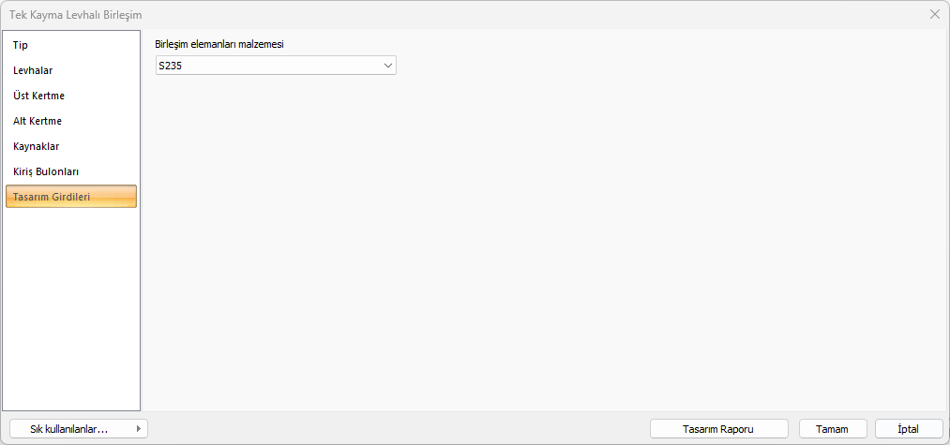Open the Kaynaklar section
The height and width of the screenshot is (445, 950).
point(37,146)
